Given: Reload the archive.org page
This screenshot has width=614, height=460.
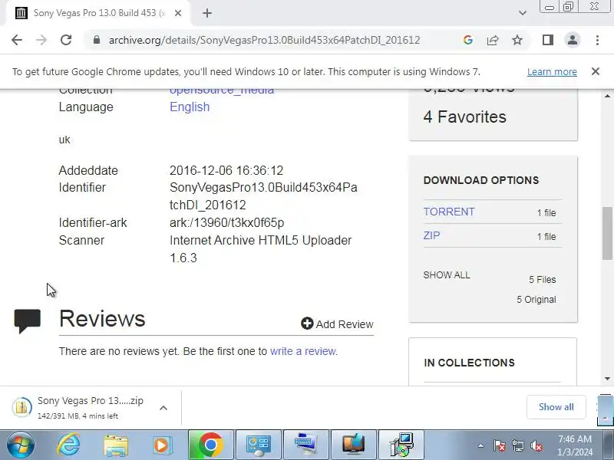Looking at the screenshot, I should (x=66, y=40).
